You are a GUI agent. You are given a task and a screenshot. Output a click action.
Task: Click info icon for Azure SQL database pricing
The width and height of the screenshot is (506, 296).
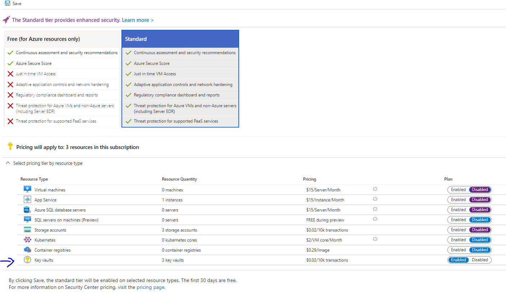[x=375, y=209]
